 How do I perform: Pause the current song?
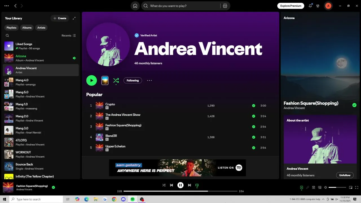(x=180, y=185)
